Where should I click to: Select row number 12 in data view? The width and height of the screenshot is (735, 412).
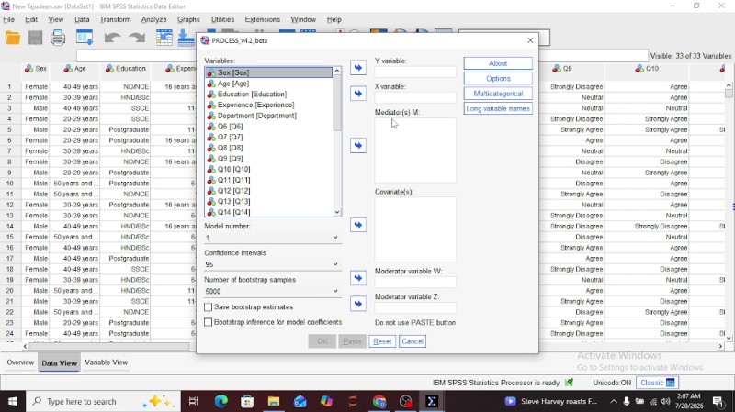click(x=10, y=205)
